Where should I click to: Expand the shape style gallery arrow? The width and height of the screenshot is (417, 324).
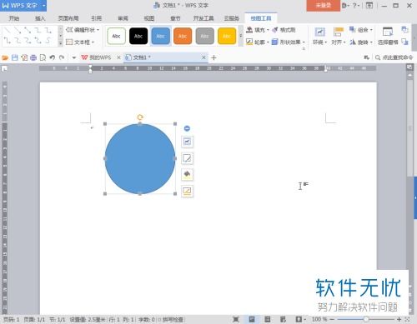pyautogui.click(x=241, y=36)
